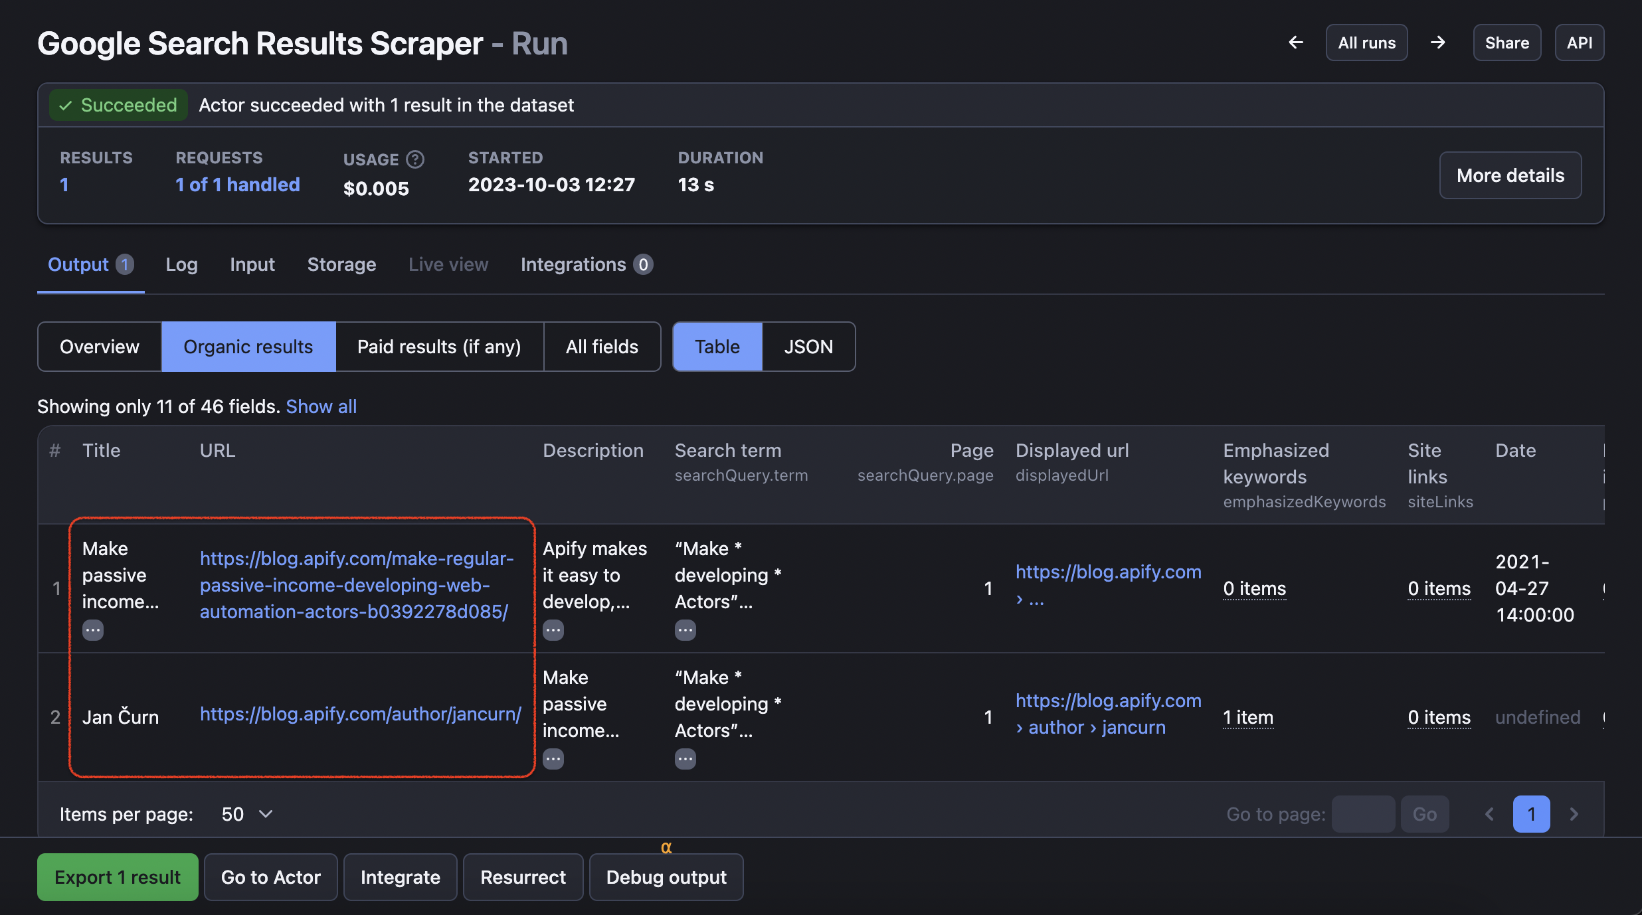The image size is (1642, 915).
Task: Click the previous page chevron icon
Action: click(x=1491, y=813)
